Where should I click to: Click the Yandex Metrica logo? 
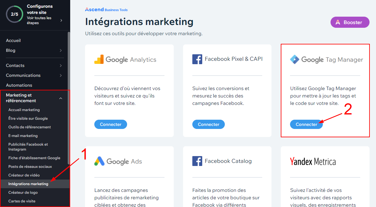[x=313, y=161]
